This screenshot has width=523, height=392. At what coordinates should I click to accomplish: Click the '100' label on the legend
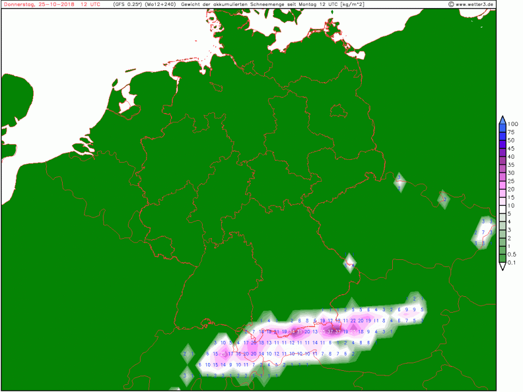(512, 124)
